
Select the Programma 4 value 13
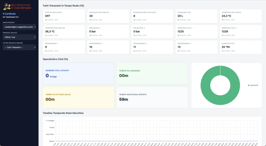[x=179, y=47]
